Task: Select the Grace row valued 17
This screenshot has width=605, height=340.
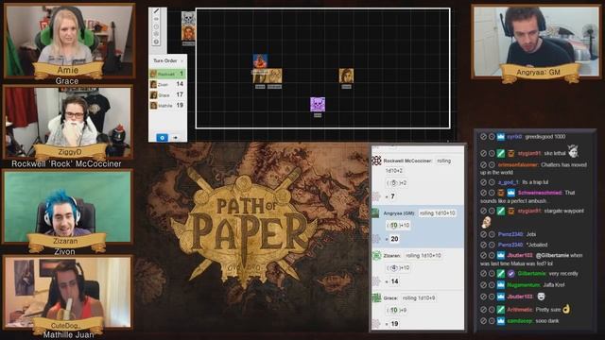Action: pos(167,94)
